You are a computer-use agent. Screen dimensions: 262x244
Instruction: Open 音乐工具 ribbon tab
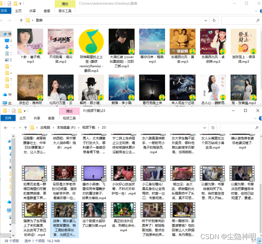pos(65,11)
